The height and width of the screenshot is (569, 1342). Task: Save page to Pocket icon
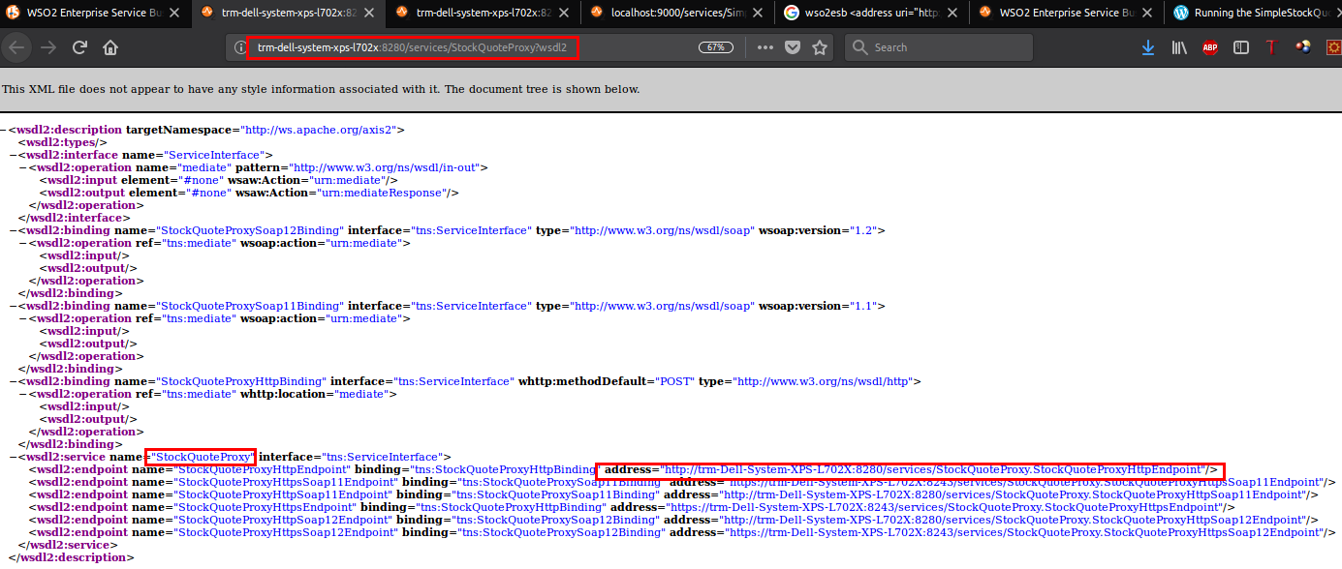click(793, 47)
